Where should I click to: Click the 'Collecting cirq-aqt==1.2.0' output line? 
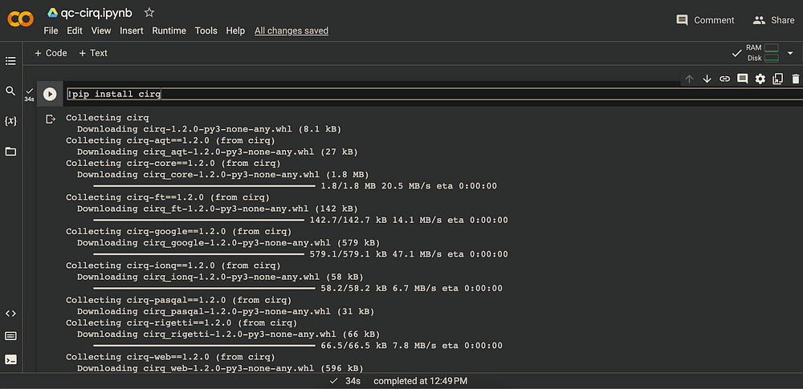tap(170, 140)
